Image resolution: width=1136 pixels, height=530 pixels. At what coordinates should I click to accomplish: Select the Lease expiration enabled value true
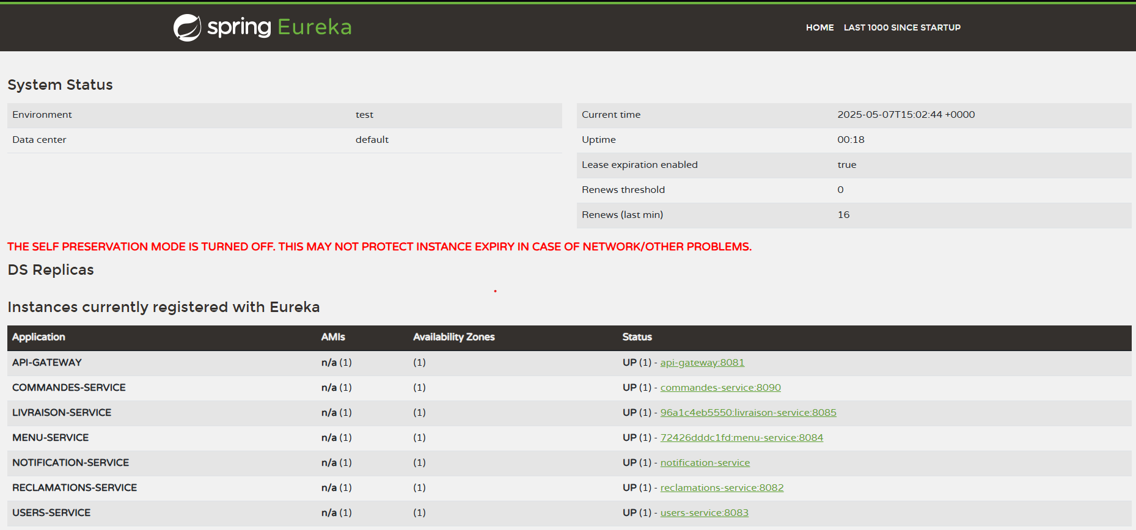(847, 165)
